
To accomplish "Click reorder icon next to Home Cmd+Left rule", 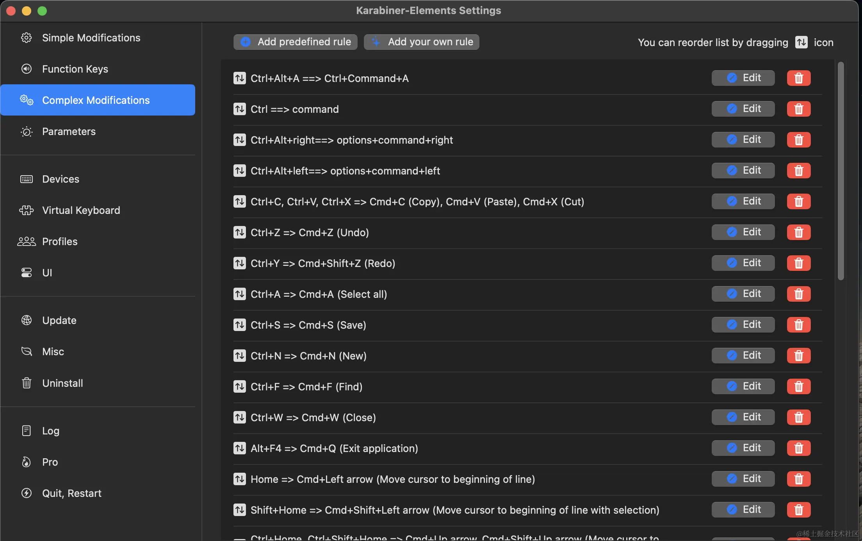I will (x=239, y=479).
